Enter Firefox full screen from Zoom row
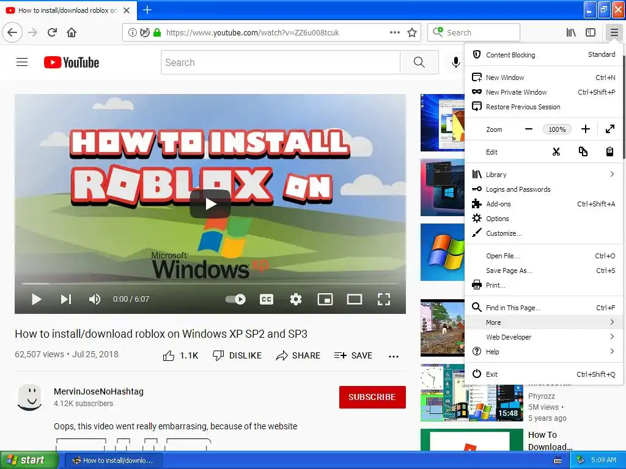This screenshot has height=469, width=626. click(610, 129)
